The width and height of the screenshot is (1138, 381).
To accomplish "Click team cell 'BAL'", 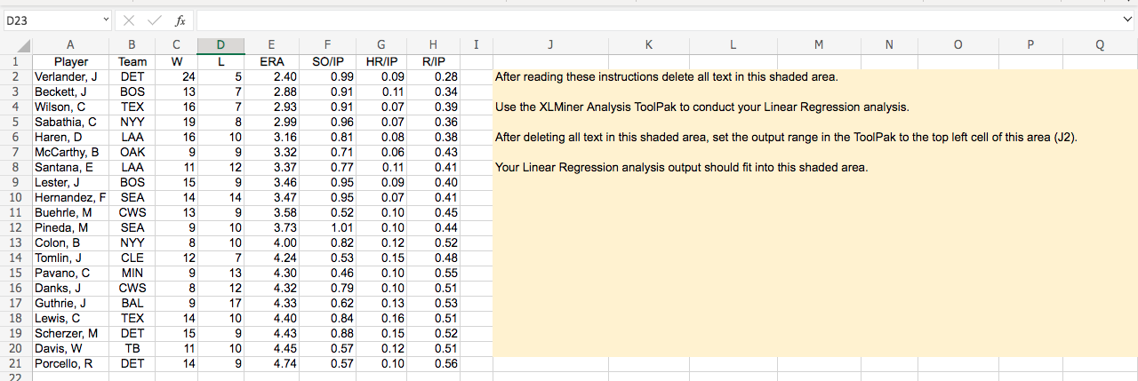I will (132, 304).
